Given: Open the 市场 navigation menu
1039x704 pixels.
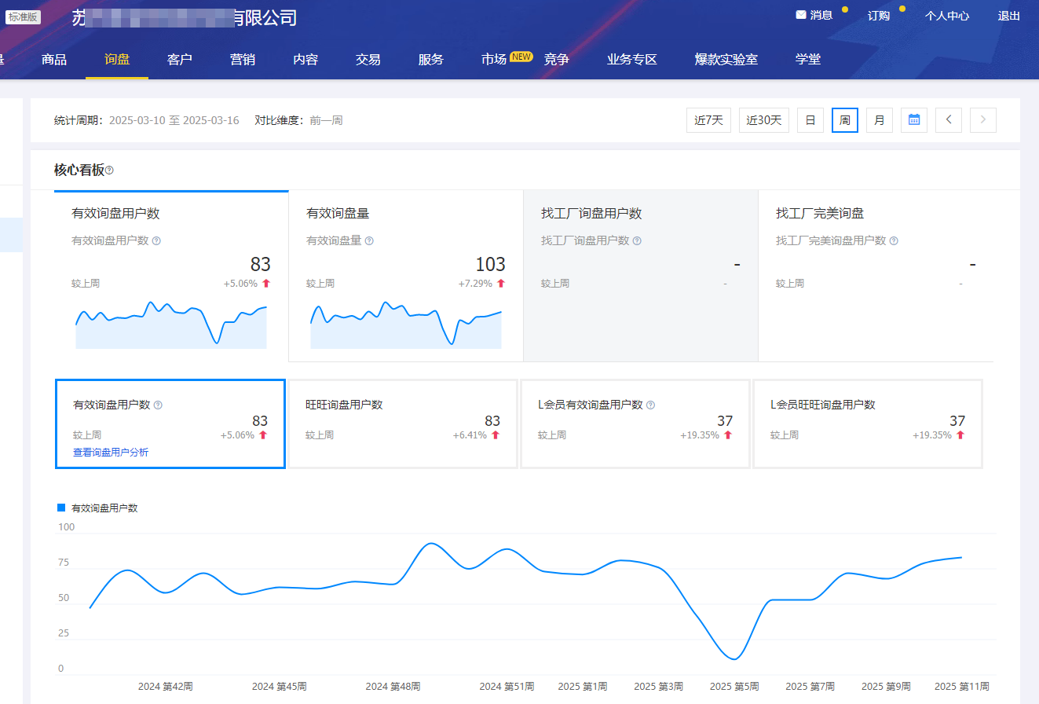Looking at the screenshot, I should tap(494, 59).
